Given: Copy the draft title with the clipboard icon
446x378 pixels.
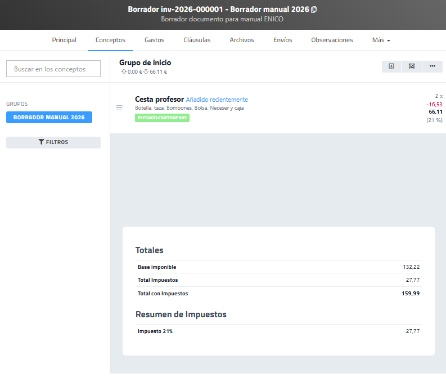Looking at the screenshot, I should click(x=314, y=10).
